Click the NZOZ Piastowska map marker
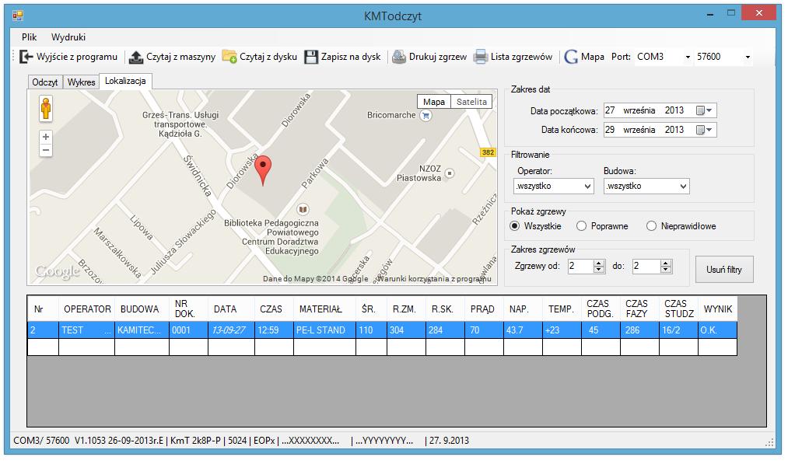Image resolution: width=788 pixels, height=464 pixels. 450,173
